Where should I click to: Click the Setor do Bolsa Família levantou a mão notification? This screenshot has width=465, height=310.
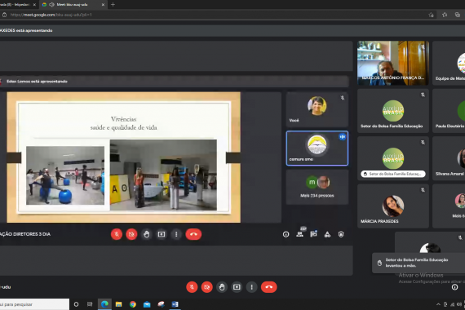coord(418,263)
